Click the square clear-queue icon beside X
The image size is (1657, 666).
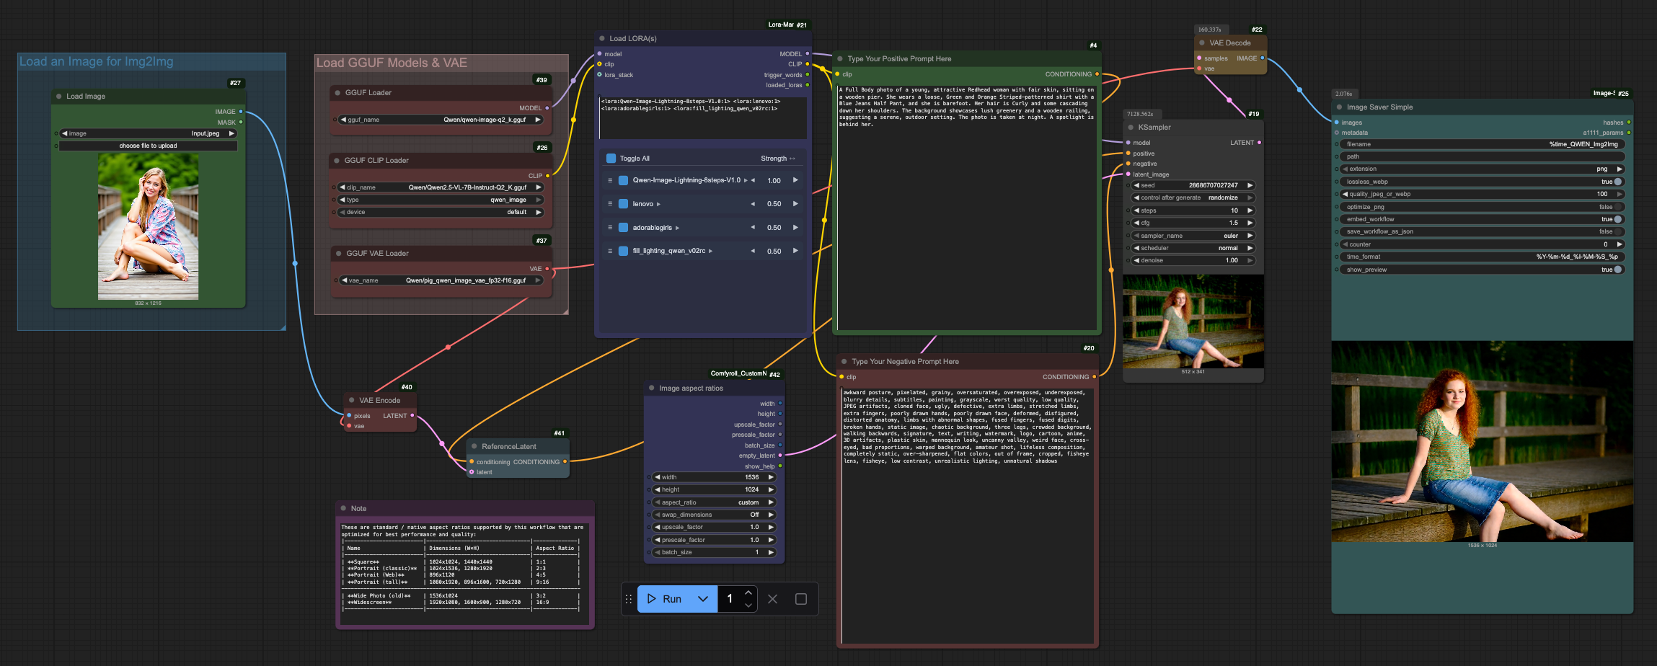click(x=800, y=599)
